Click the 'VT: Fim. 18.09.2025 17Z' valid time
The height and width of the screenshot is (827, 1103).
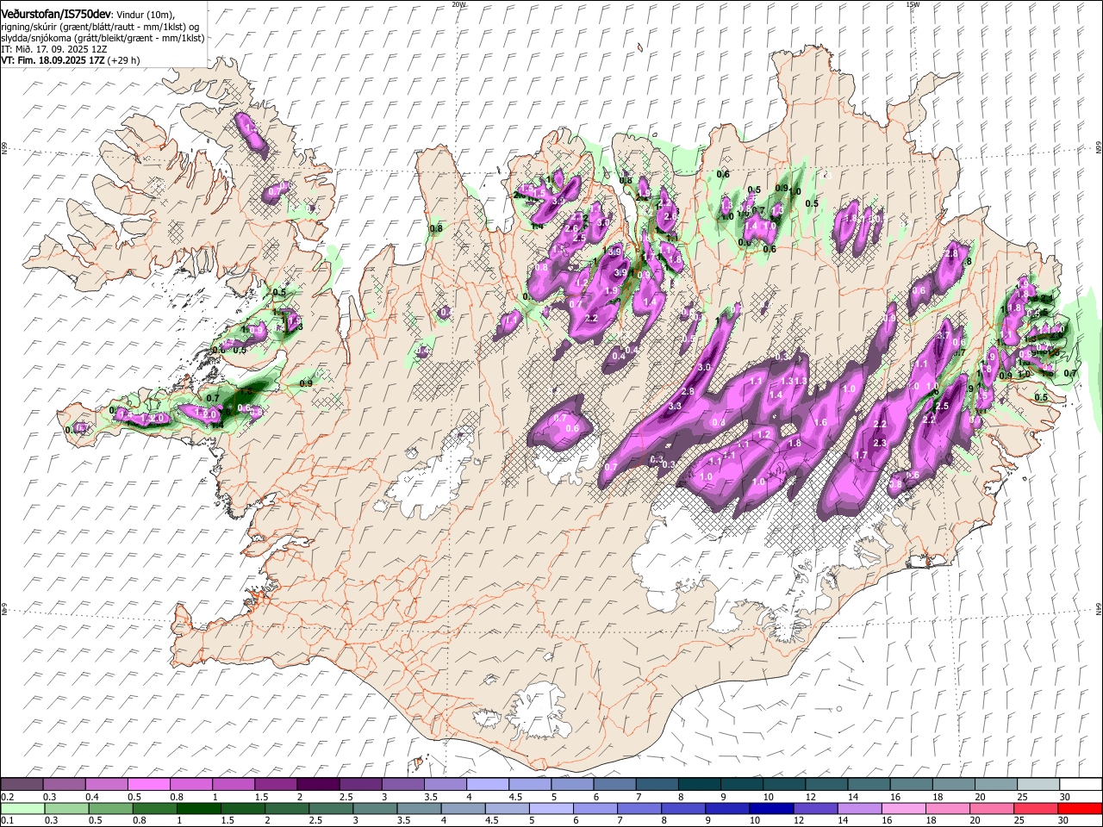pyautogui.click(x=53, y=61)
